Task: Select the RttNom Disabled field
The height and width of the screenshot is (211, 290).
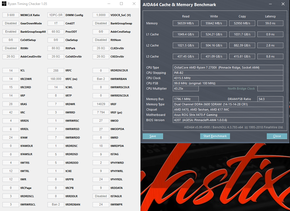Action: tap(101, 40)
